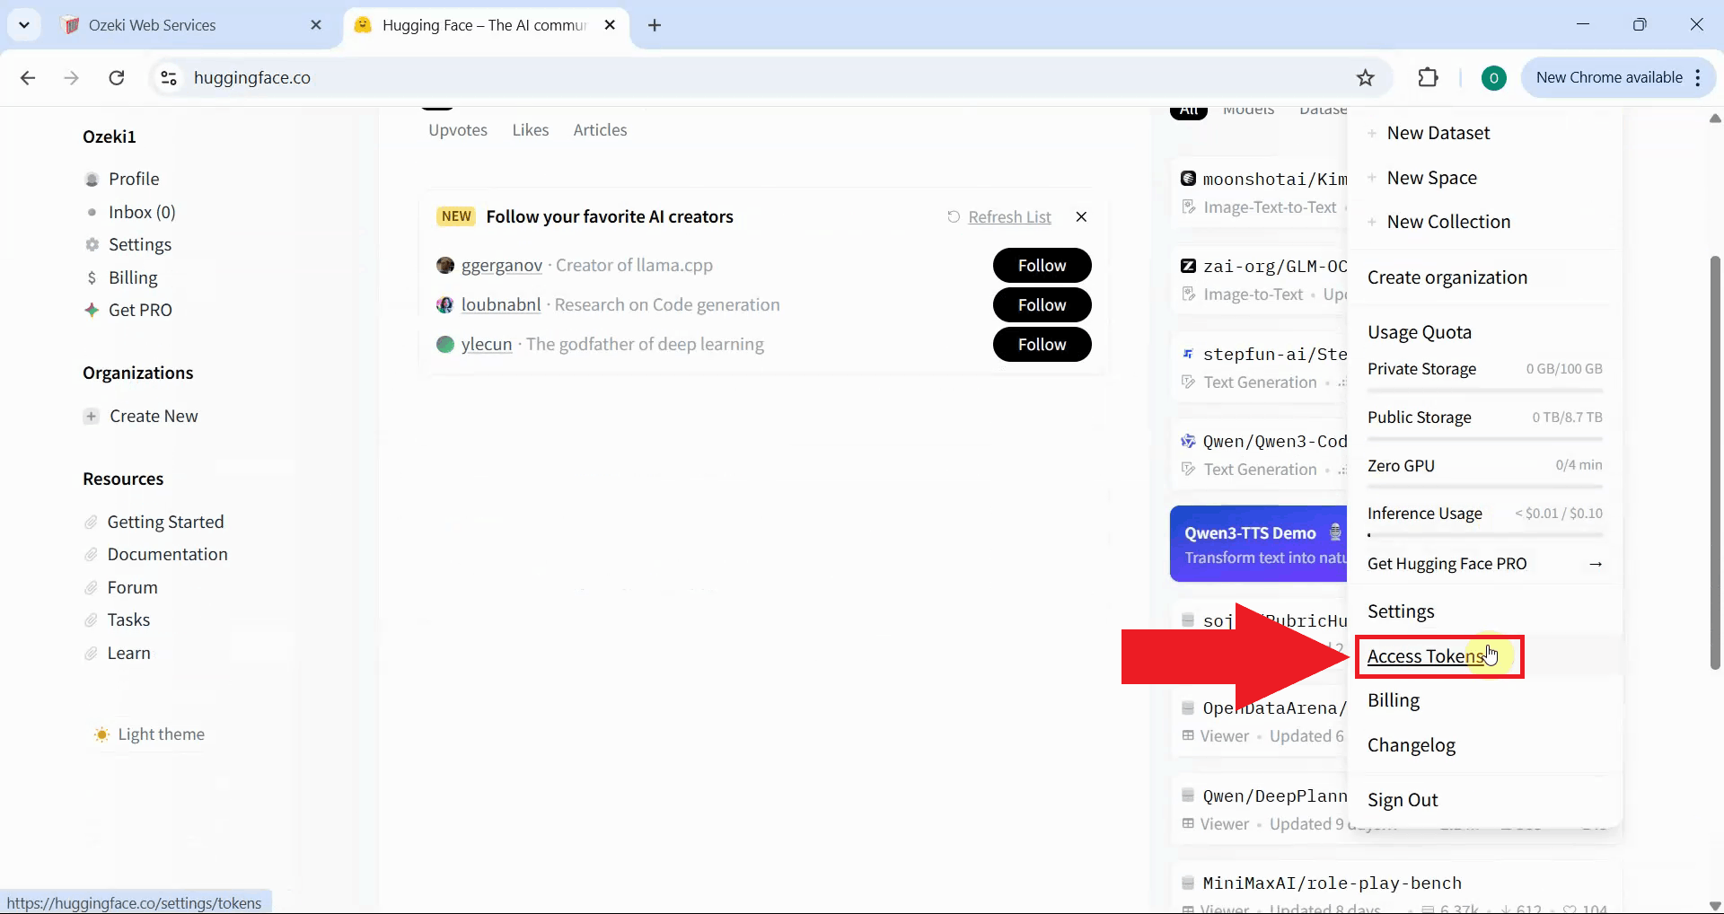The image size is (1724, 914).
Task: Open the Chrome extensions puzzle icon
Action: point(1428,77)
